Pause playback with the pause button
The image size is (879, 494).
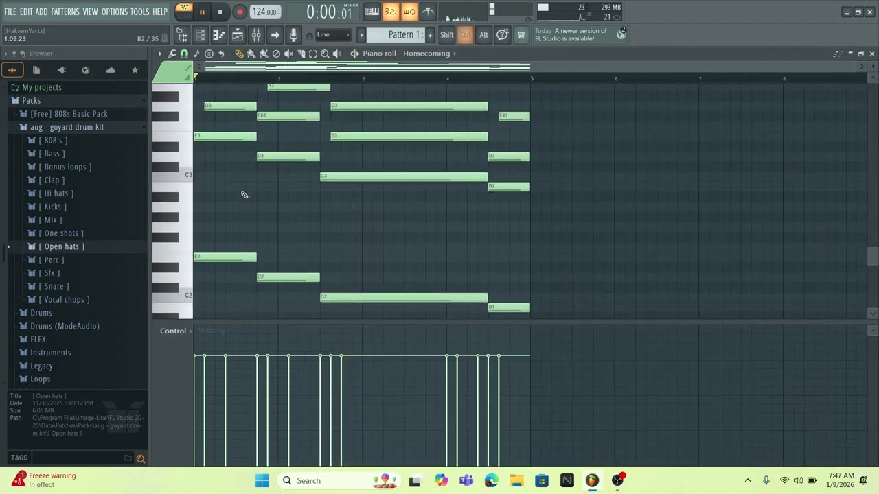[202, 12]
